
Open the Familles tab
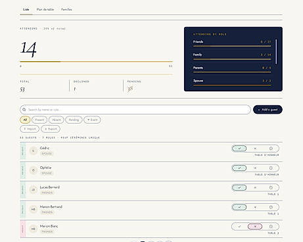point(66,9)
